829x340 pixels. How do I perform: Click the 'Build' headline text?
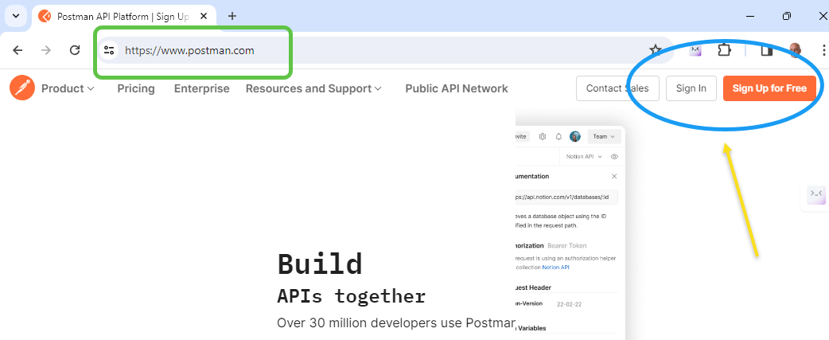pos(320,264)
